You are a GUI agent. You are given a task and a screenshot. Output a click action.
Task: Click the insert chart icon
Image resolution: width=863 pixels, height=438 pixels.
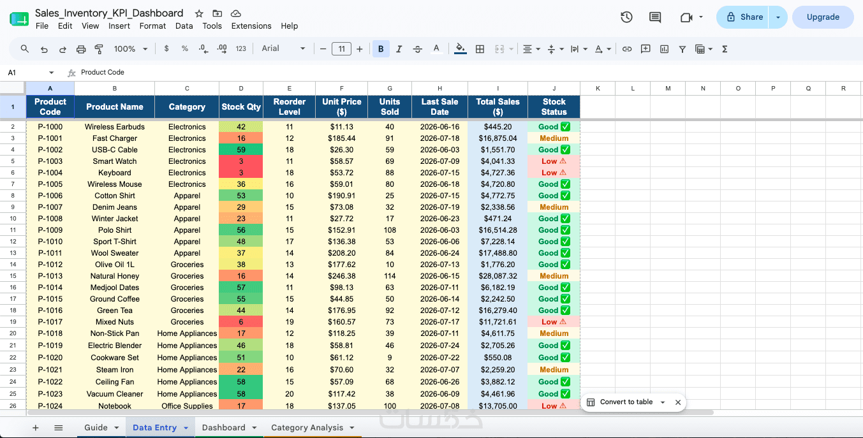[664, 49]
